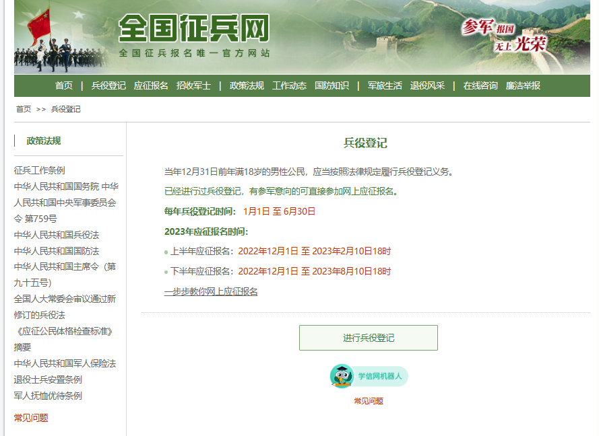
Task: Click the 全国征兵报名唯一官方网站 subtitle
Action: click(194, 53)
